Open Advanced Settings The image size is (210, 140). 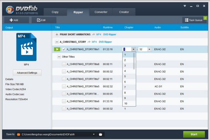point(27,73)
